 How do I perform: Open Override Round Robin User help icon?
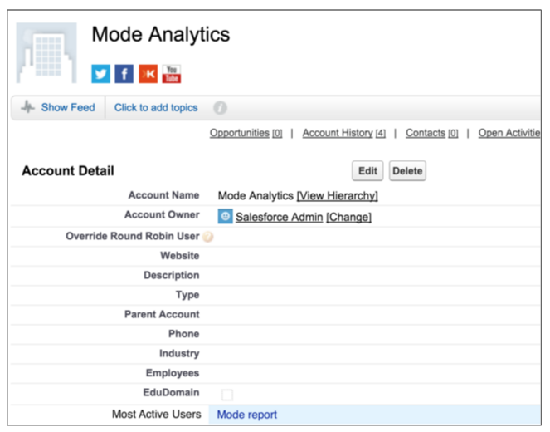click(208, 237)
